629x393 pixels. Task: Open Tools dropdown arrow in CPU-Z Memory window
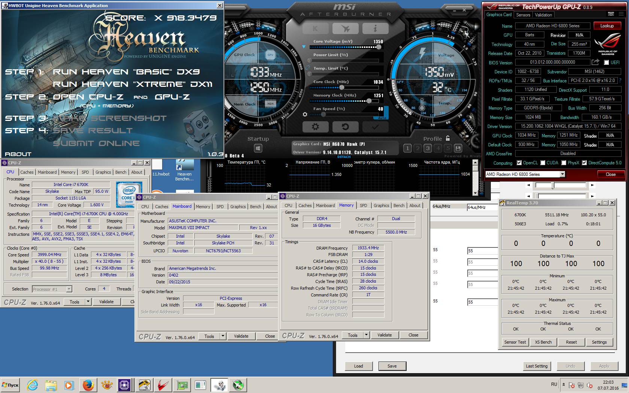(366, 335)
